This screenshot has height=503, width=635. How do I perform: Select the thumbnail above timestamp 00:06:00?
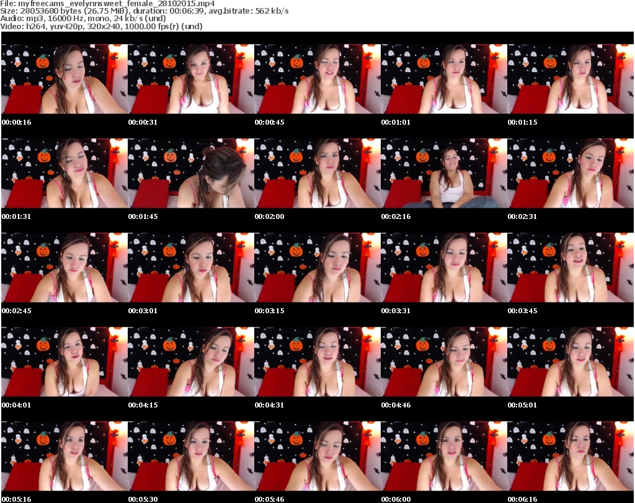[x=444, y=456]
